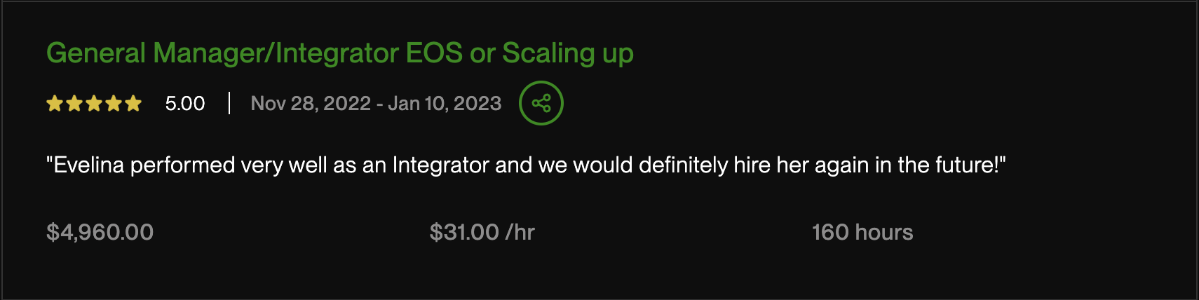Viewport: 1199px width, 300px height.
Task: Click the /hr unit label
Action: 520,233
